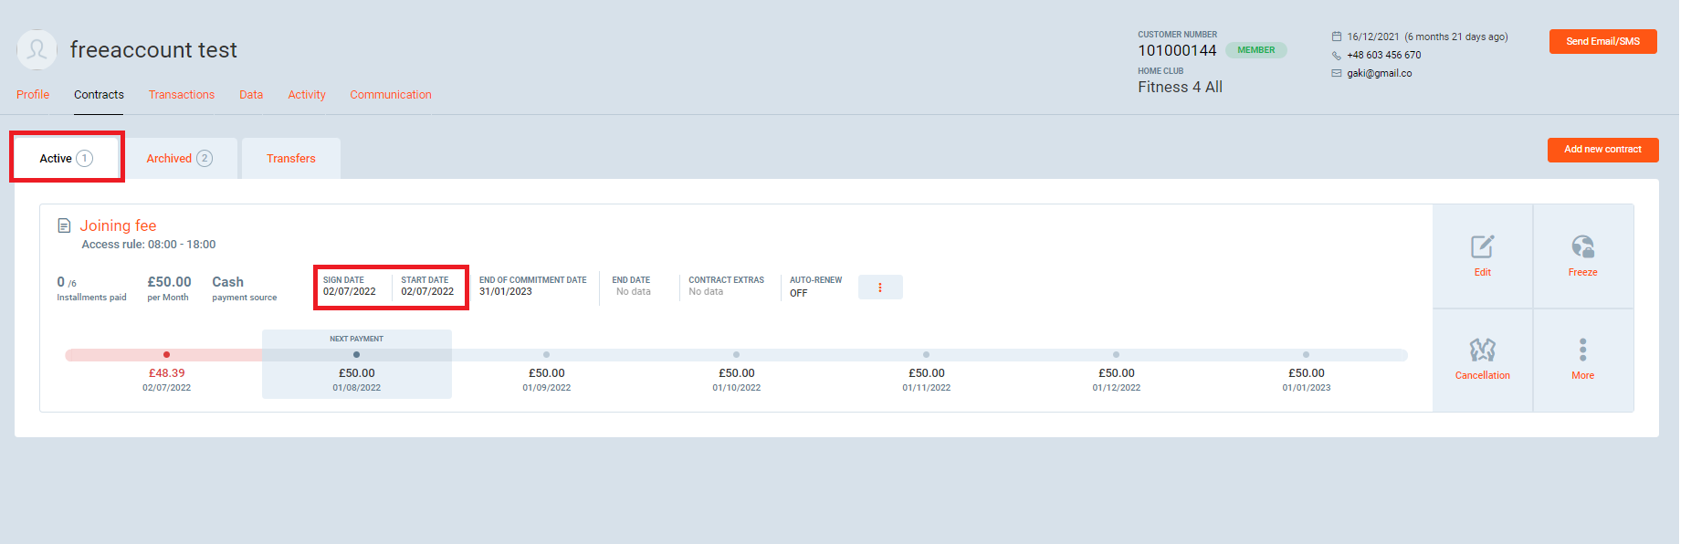Click the member avatar icon

[37, 50]
